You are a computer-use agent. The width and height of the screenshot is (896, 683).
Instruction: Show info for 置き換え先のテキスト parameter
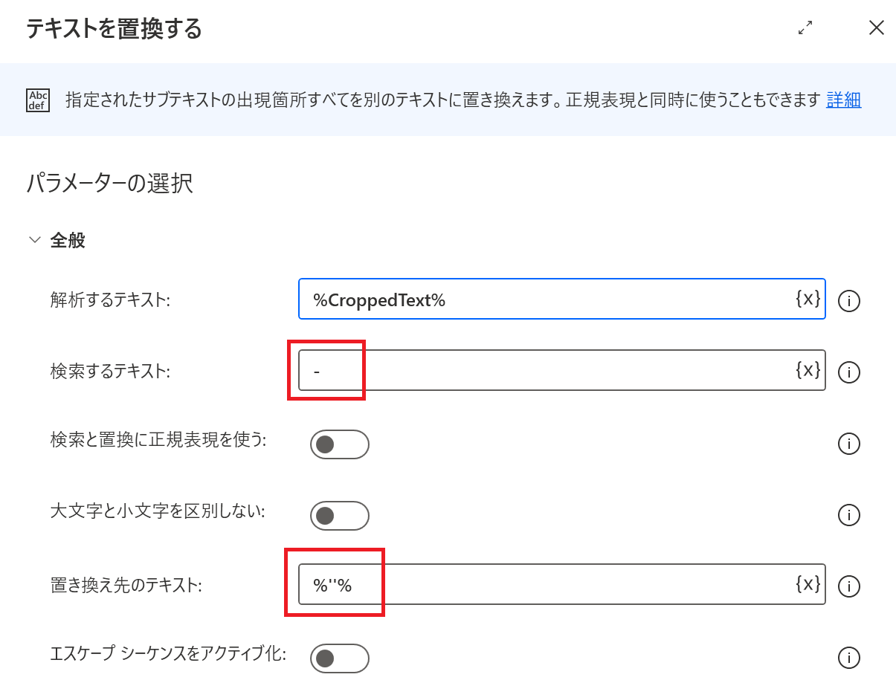pyautogui.click(x=849, y=586)
